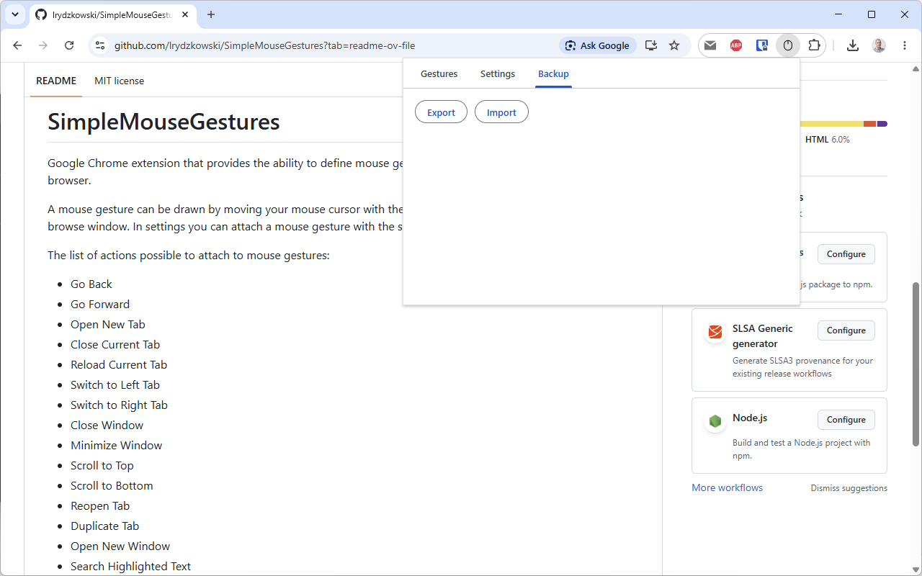The width and height of the screenshot is (922, 576).
Task: Click the HTML 6.0% language label
Action: point(828,140)
